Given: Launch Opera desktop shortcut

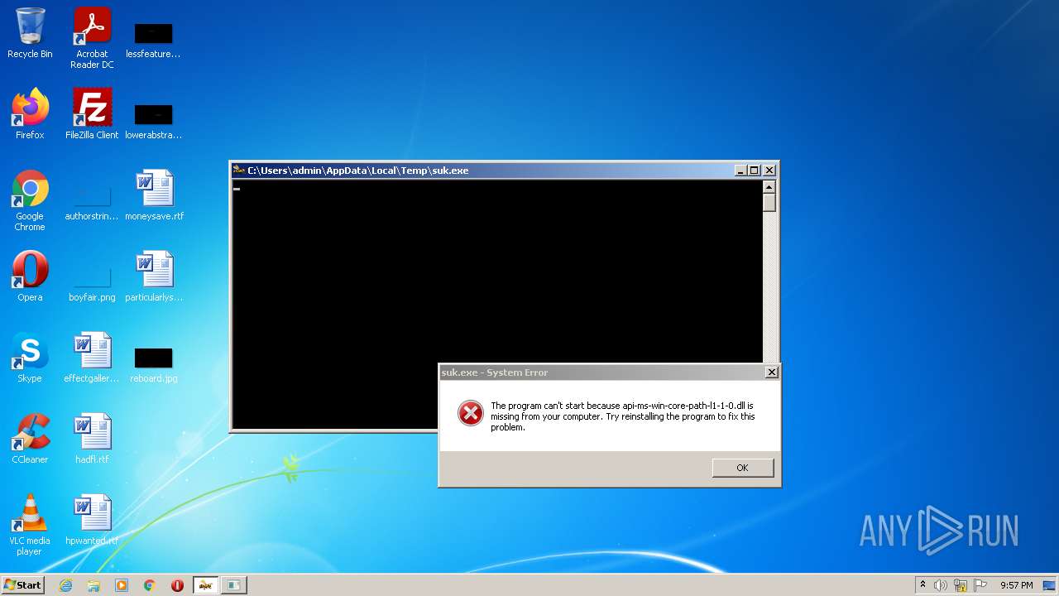Looking at the screenshot, I should (x=30, y=276).
